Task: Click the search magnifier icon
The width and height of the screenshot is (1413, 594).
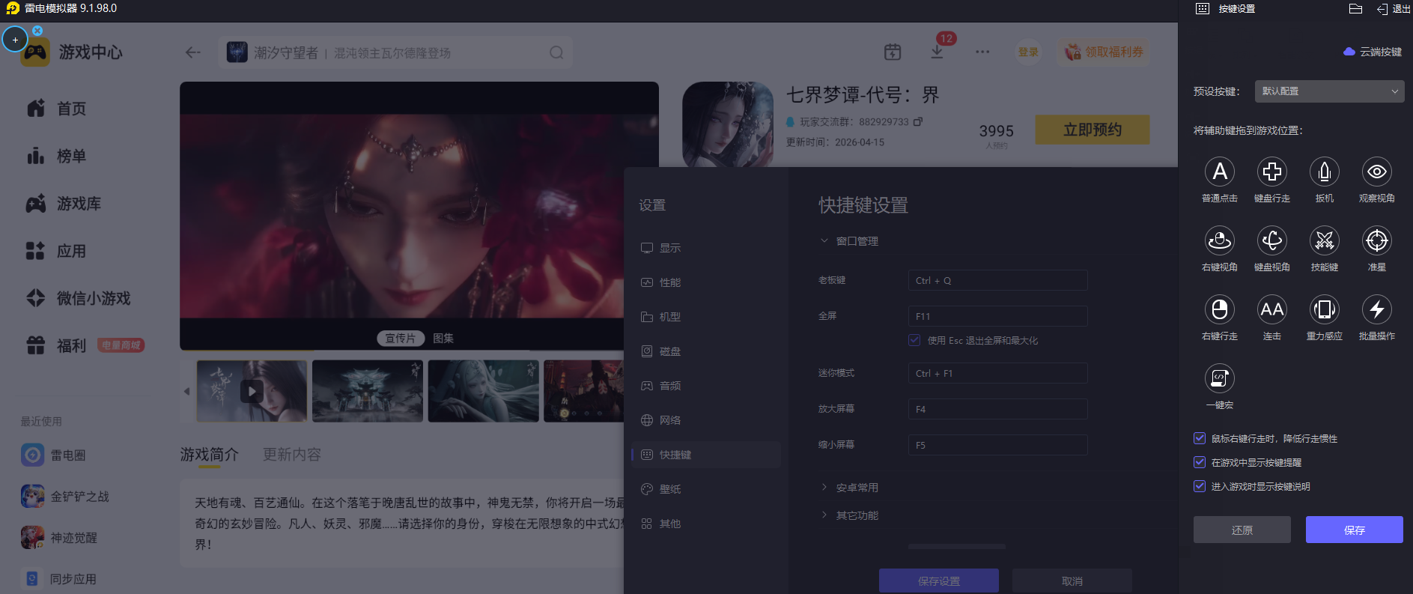Action: pyautogui.click(x=556, y=52)
